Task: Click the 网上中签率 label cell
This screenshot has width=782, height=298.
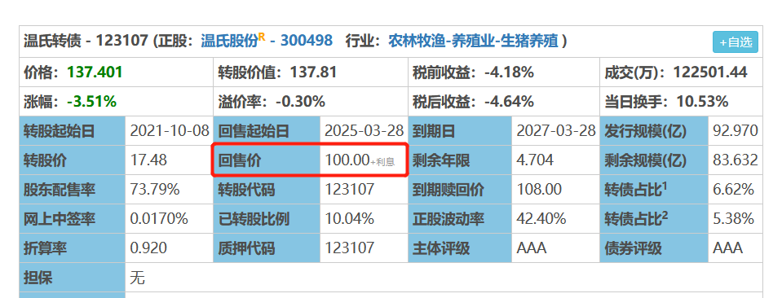Action: 73,219
